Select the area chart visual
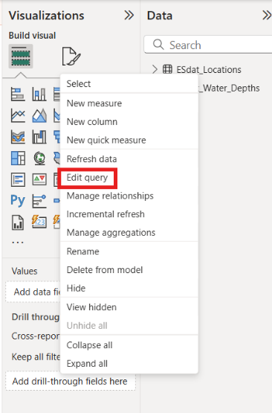 [x=39, y=115]
